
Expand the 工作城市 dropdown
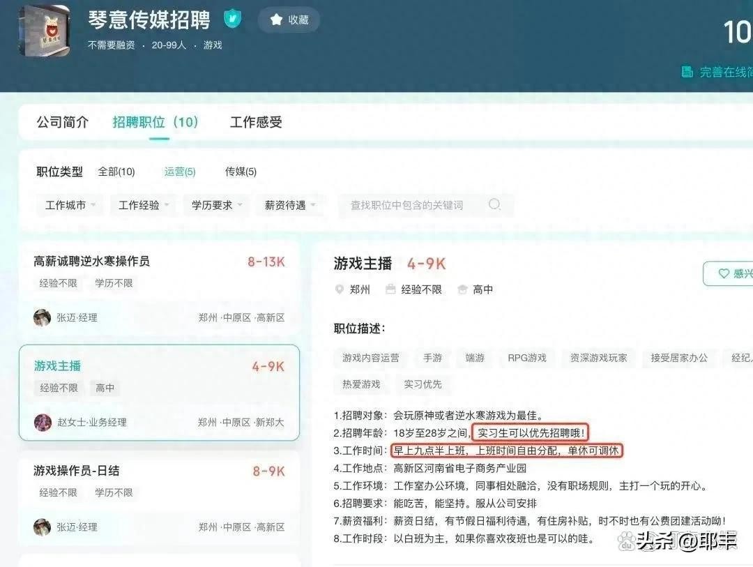click(70, 205)
